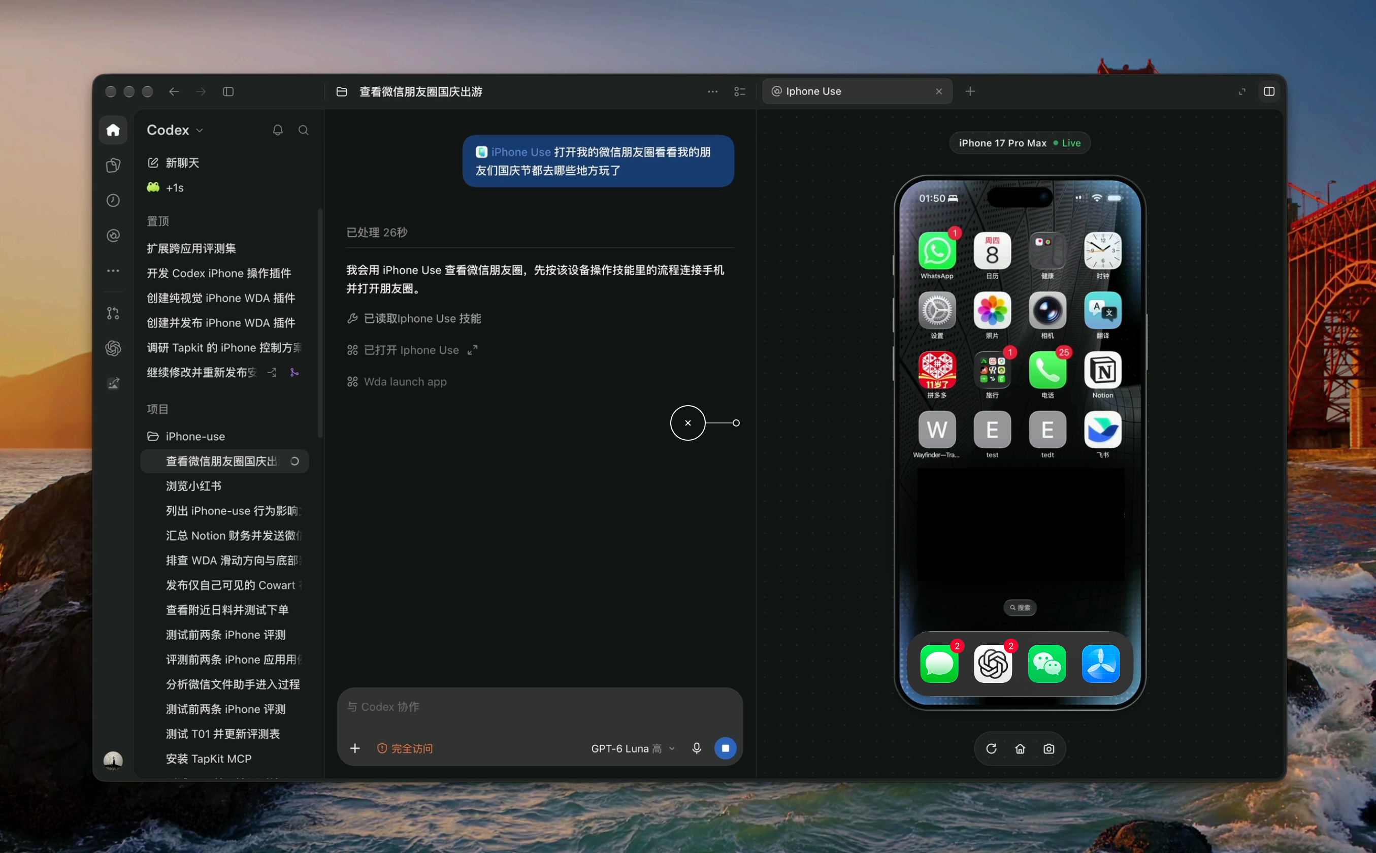Toggle the right side panel layout
The image size is (1376, 853).
click(x=1269, y=91)
